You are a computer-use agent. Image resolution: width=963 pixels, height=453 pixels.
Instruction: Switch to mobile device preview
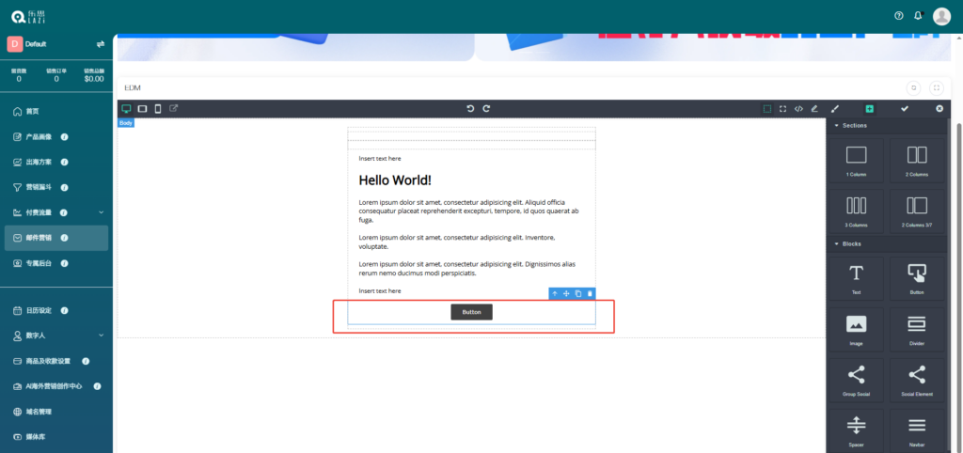point(158,109)
